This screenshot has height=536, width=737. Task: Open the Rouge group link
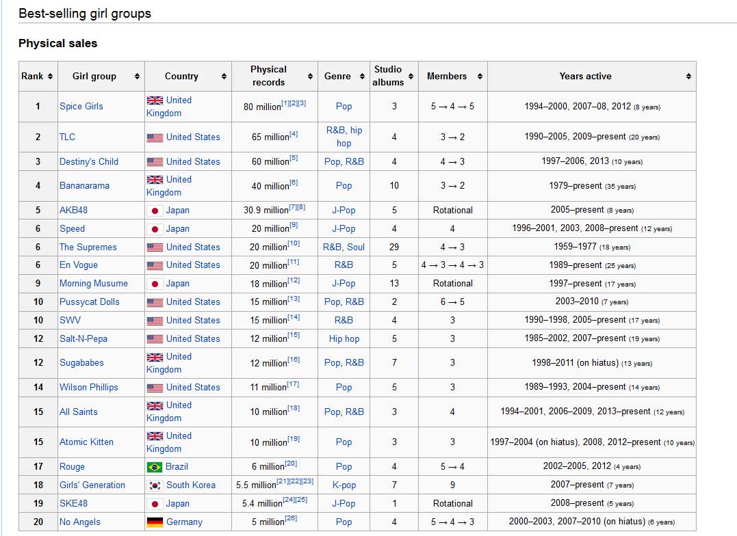(x=72, y=467)
